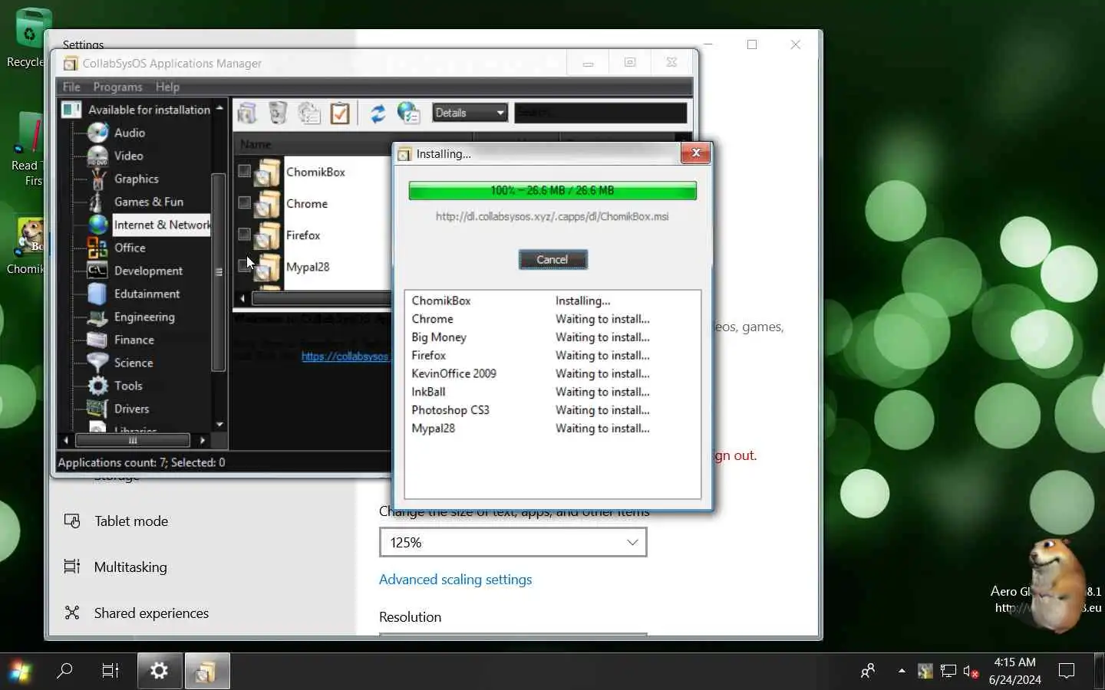Select the Audio category icon

coord(97,133)
